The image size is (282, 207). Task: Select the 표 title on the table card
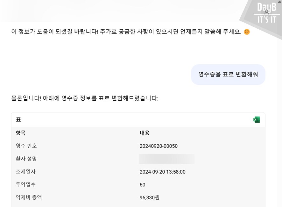[18, 119]
